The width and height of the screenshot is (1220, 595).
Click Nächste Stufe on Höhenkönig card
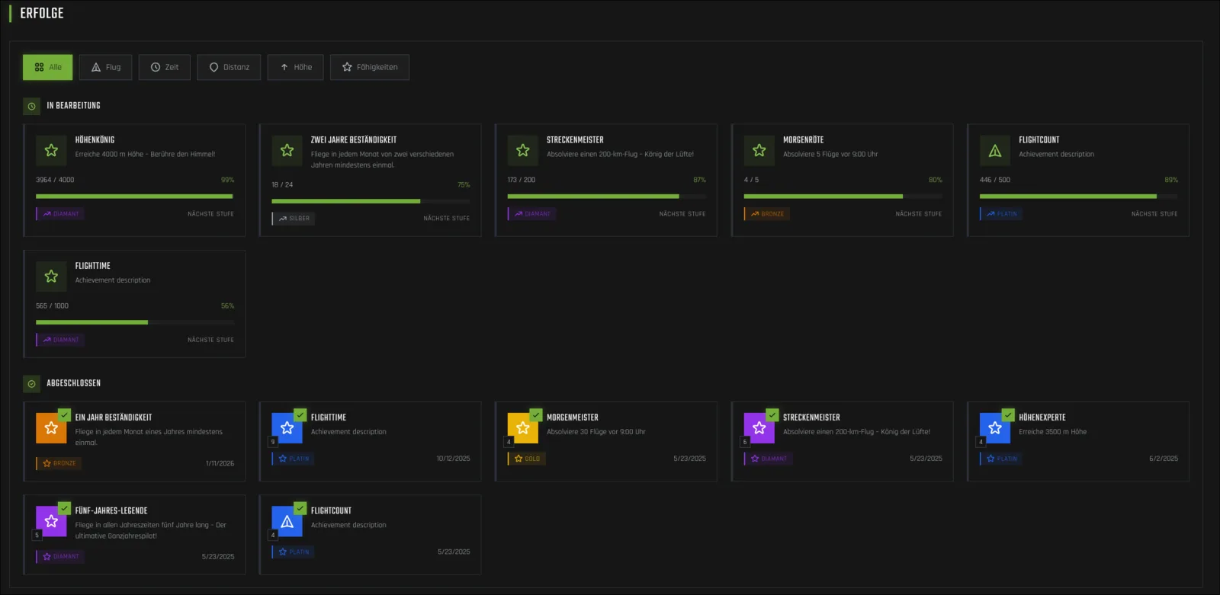[x=210, y=214]
